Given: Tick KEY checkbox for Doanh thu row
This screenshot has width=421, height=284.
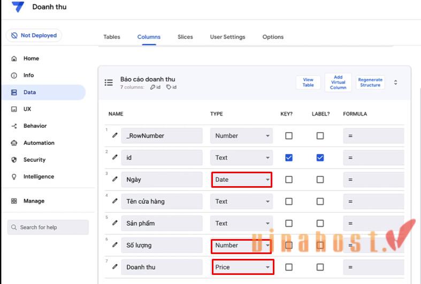Looking at the screenshot, I should [x=289, y=267].
